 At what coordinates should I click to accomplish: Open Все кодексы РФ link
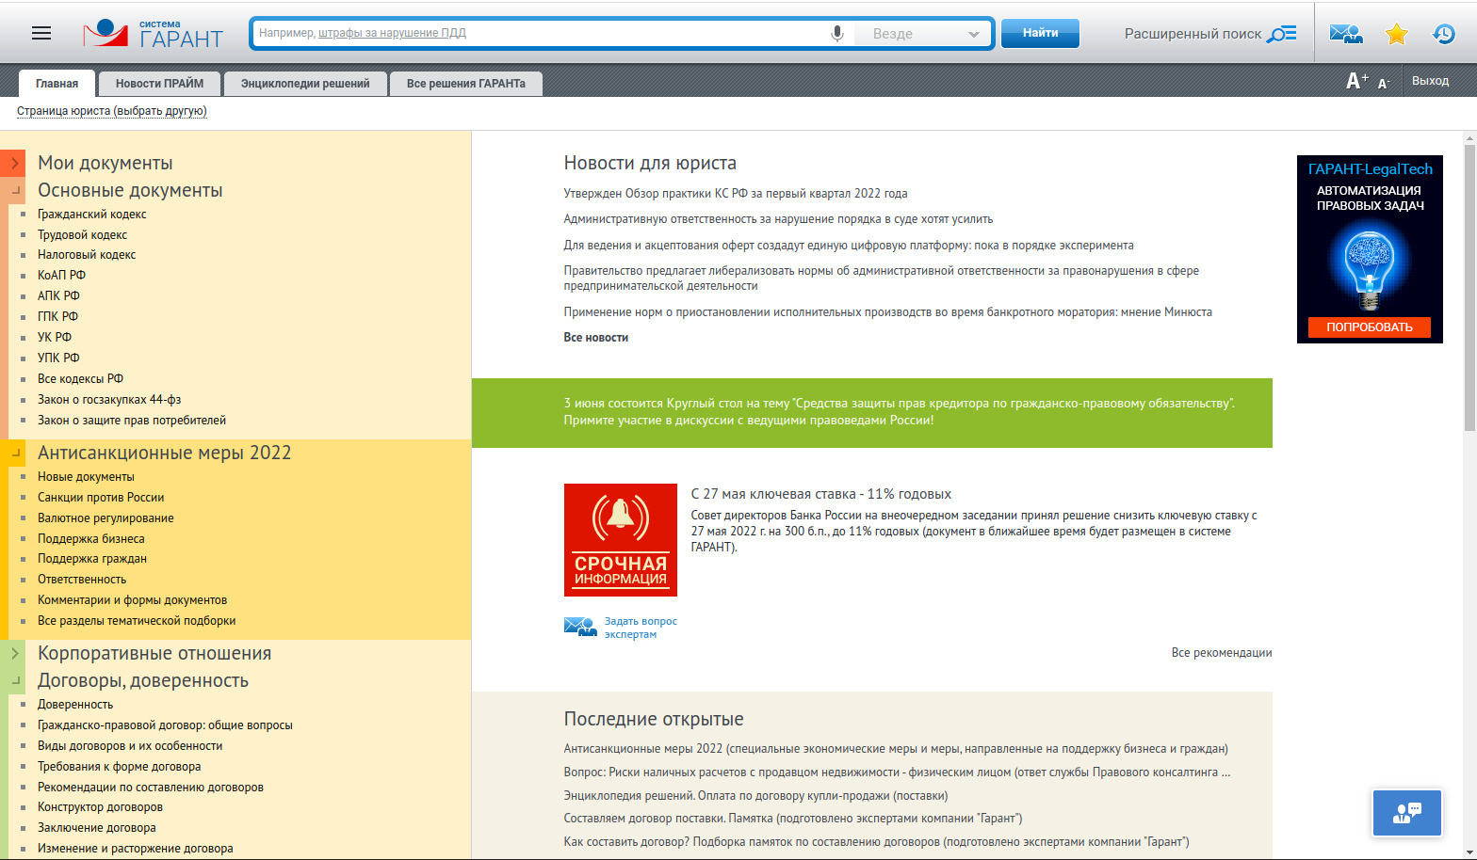(80, 379)
